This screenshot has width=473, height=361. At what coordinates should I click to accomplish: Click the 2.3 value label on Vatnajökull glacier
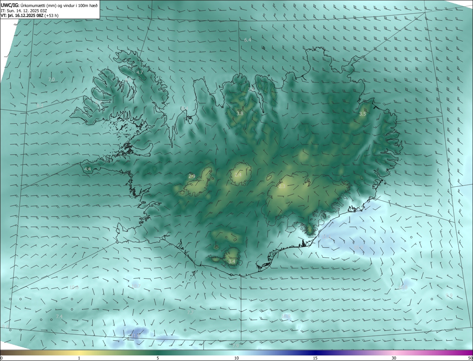pos(282,187)
